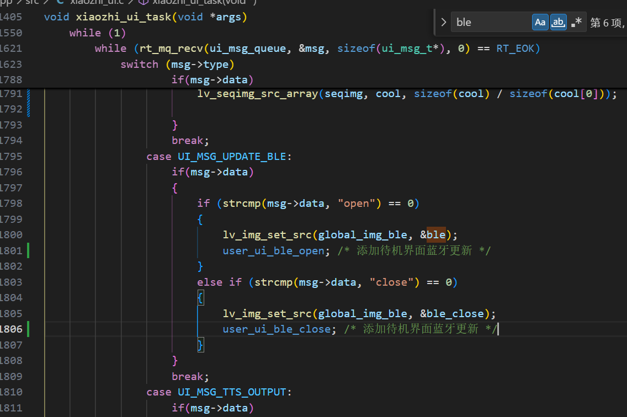This screenshot has height=417, width=627.
Task: Click the find input containing "ble"
Action: (491, 23)
